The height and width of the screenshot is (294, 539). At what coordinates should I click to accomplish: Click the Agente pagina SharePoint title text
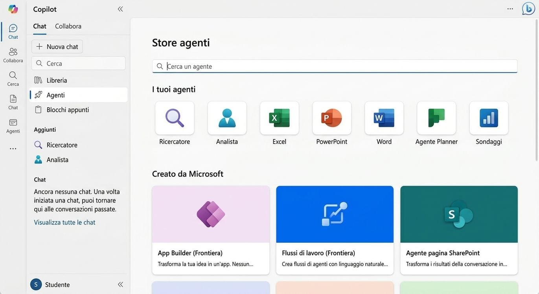click(443, 253)
